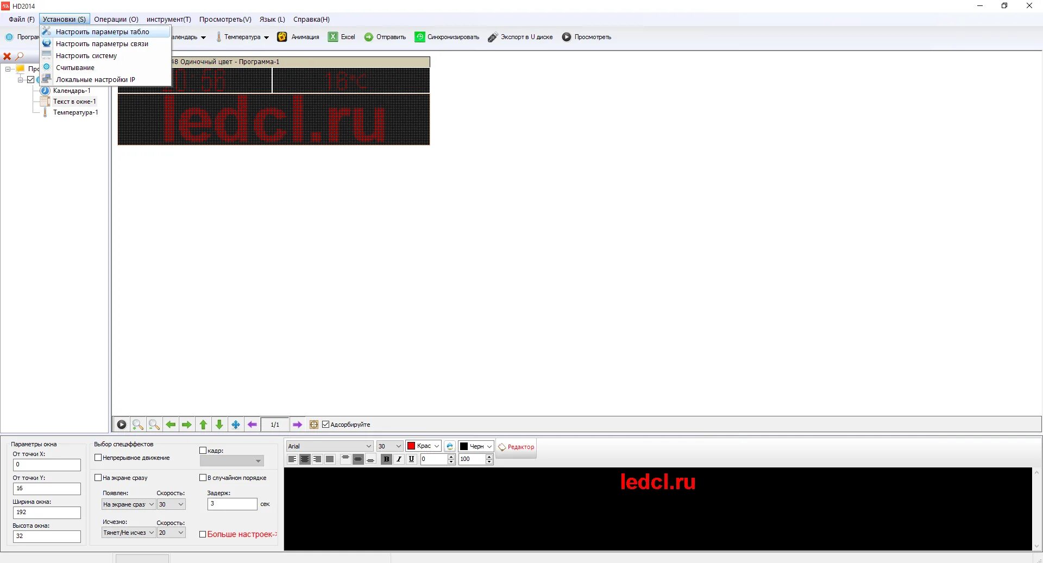Align text center horizontally
The height and width of the screenshot is (563, 1043).
305,459
